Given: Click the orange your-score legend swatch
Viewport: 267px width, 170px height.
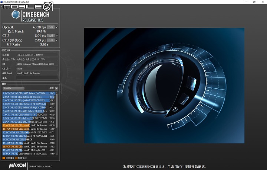Looking at the screenshot, I should 4,158.
